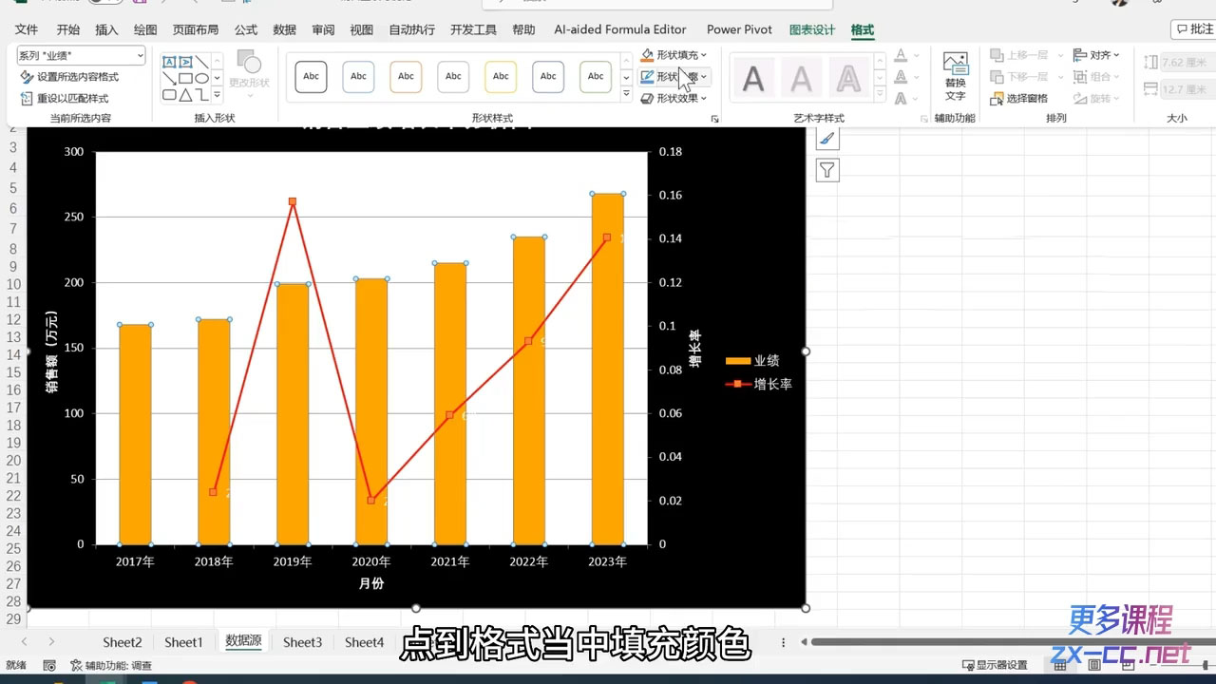Viewport: 1216px width, 684px height.
Task: Click the chart filters funnel icon
Action: point(827,171)
